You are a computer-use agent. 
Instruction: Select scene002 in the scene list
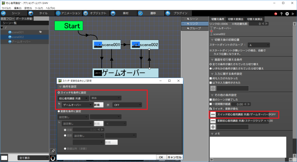click(17, 37)
